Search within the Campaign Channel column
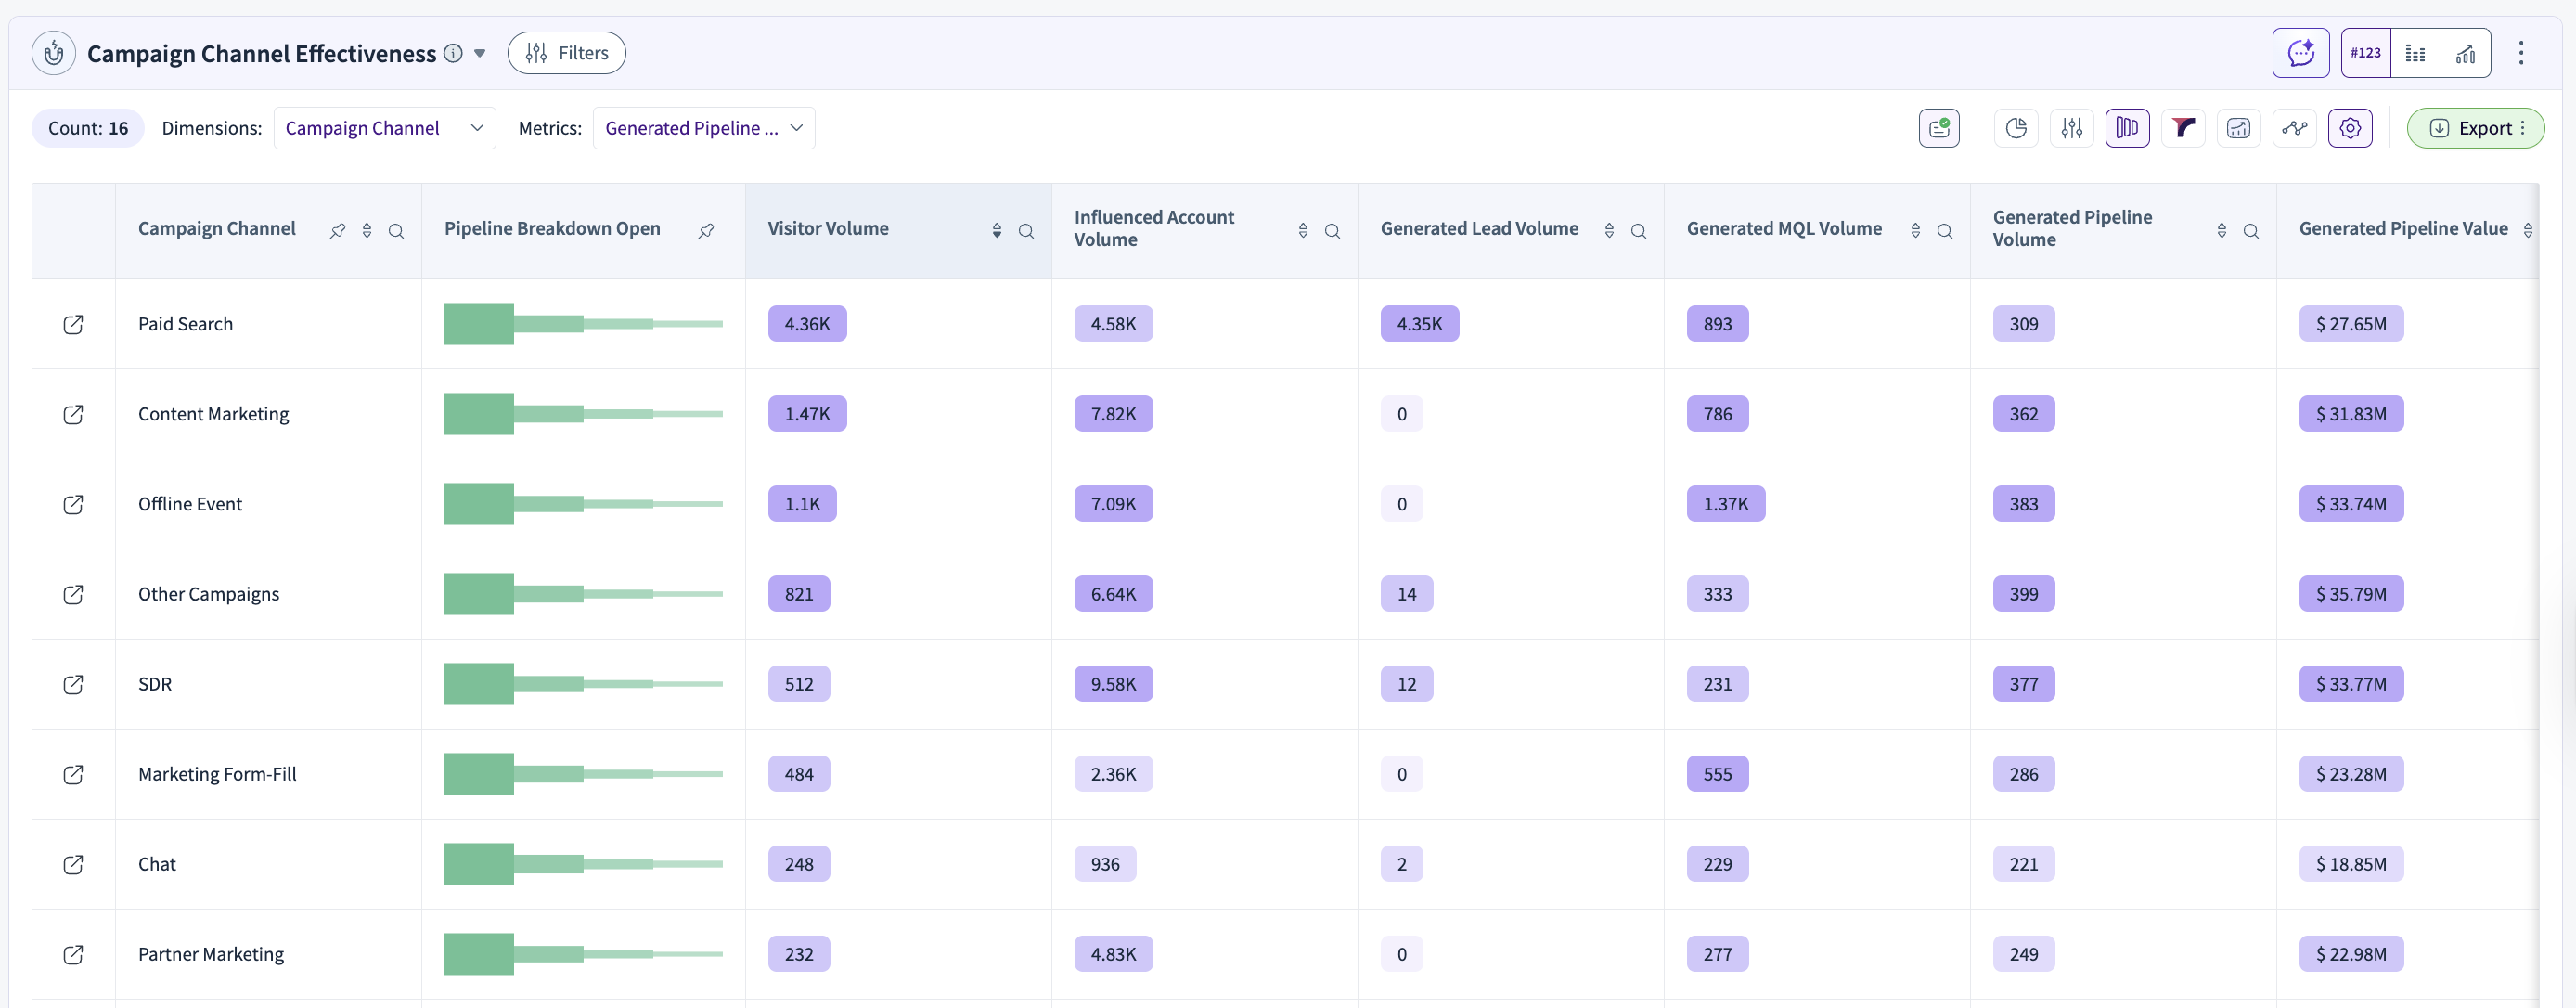The image size is (2576, 1008). point(396,231)
